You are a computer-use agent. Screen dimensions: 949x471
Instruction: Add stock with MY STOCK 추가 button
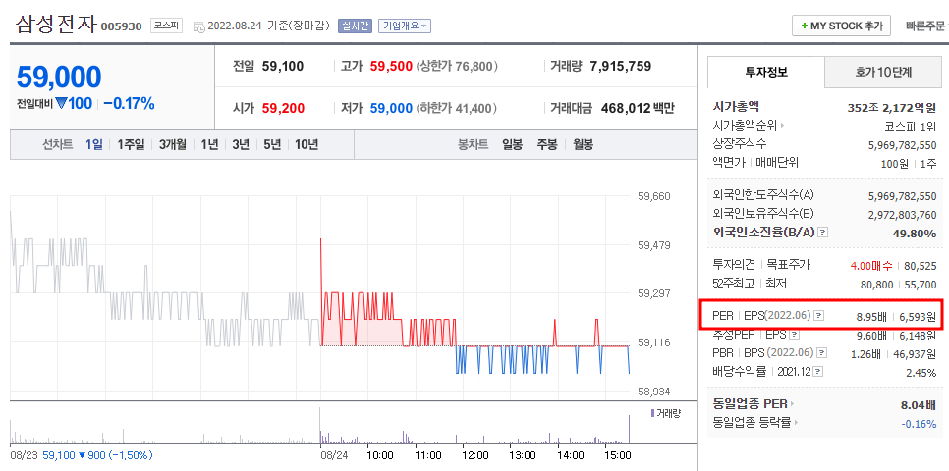841,26
